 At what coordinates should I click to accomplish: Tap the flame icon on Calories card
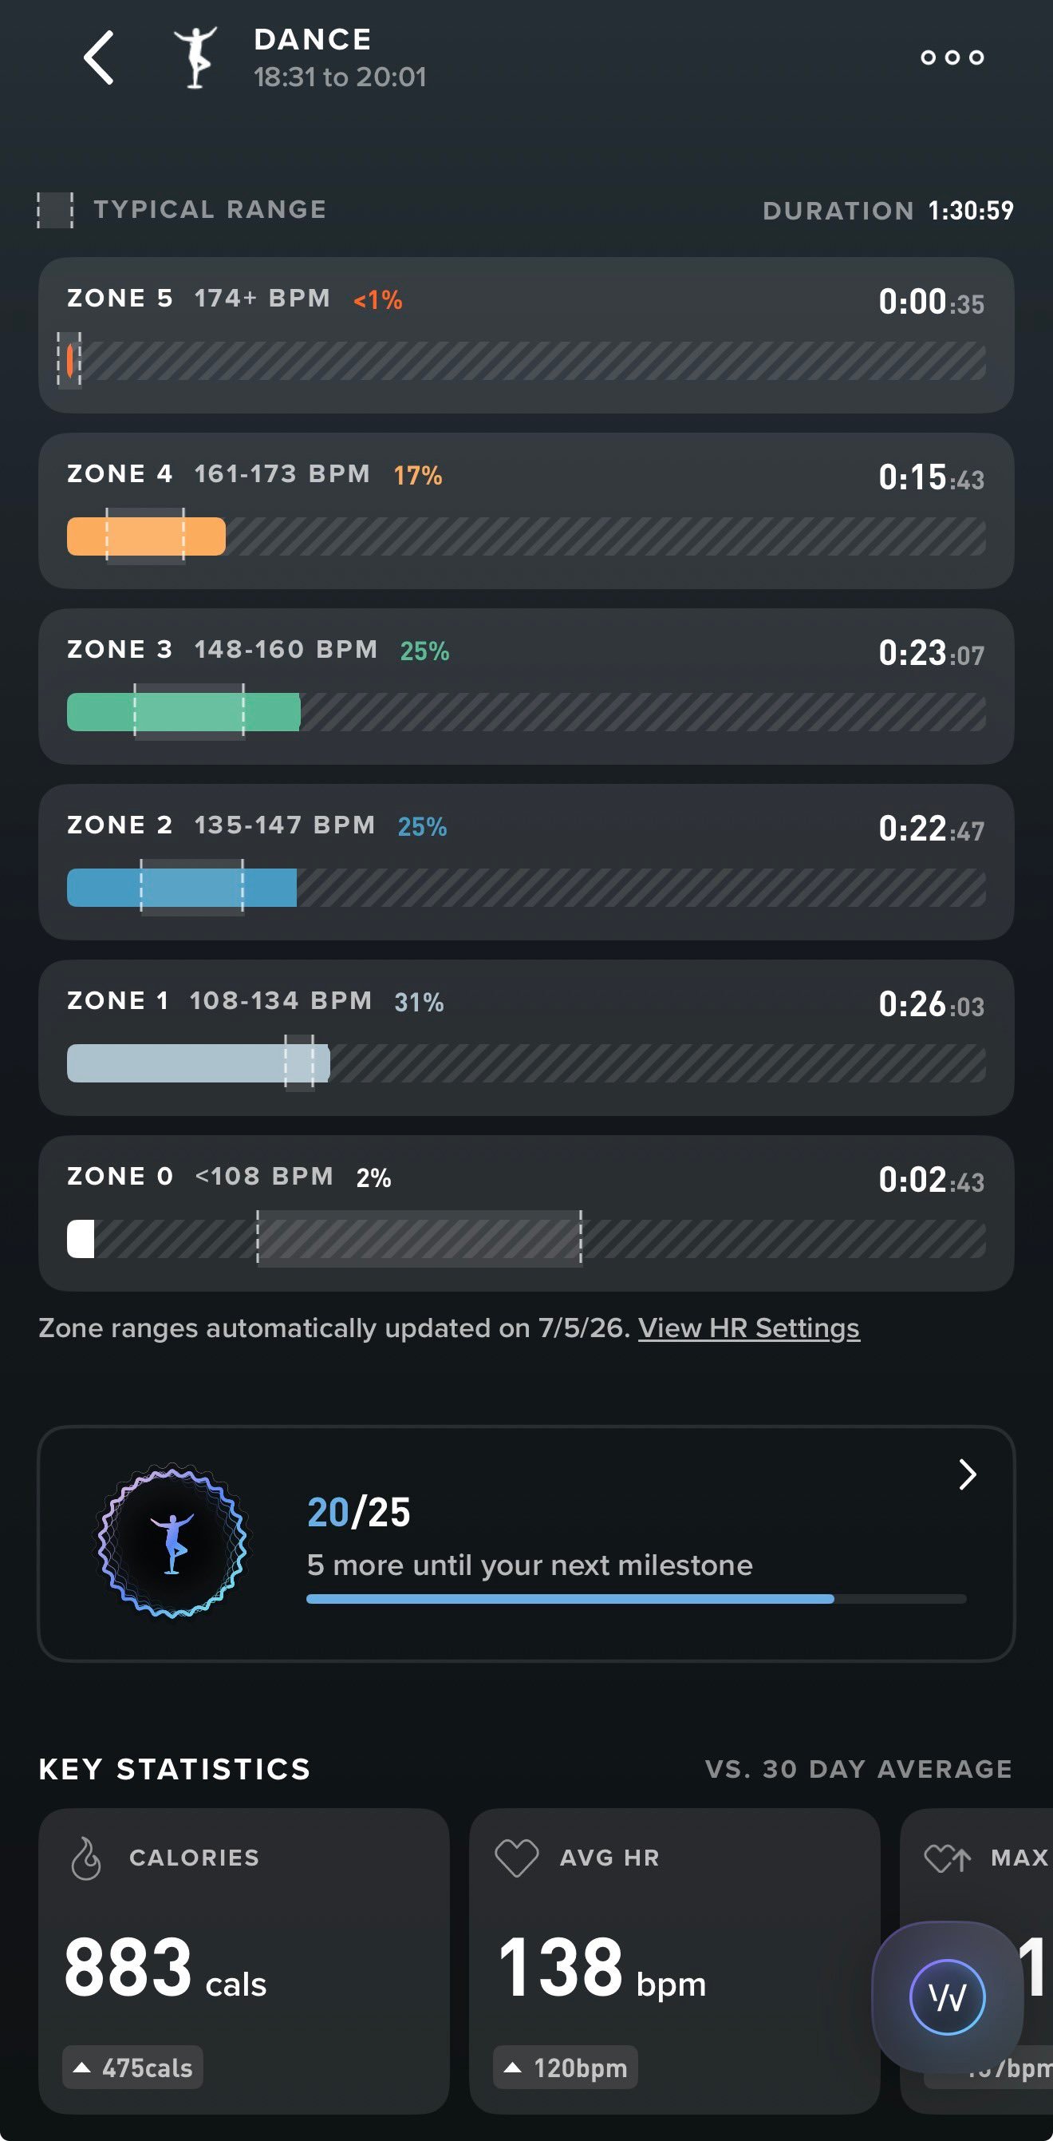click(85, 1858)
